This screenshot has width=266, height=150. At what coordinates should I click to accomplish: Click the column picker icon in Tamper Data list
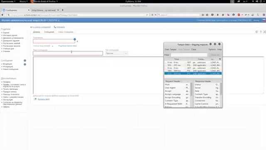(x=220, y=59)
